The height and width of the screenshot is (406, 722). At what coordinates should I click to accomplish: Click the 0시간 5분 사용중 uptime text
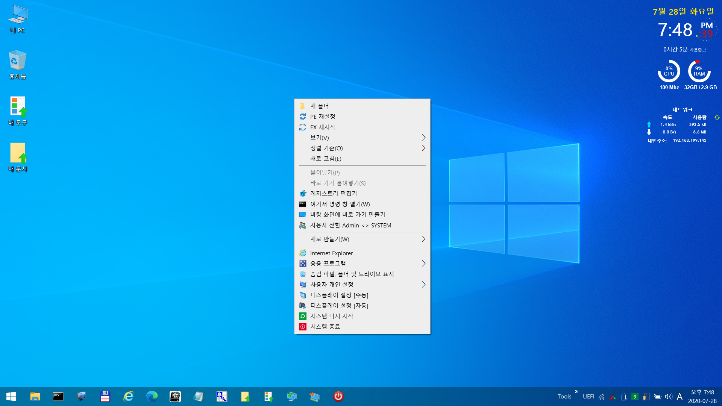(684, 50)
